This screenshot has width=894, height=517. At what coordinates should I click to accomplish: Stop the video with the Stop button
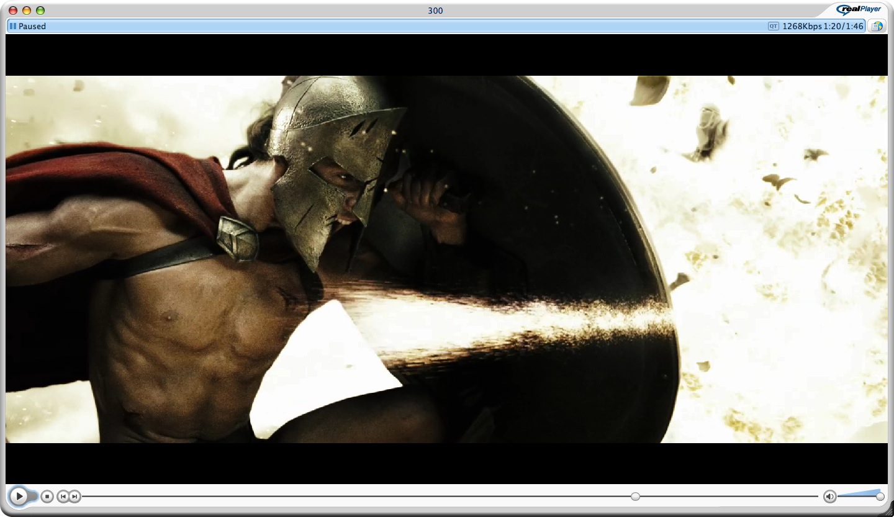click(x=47, y=497)
